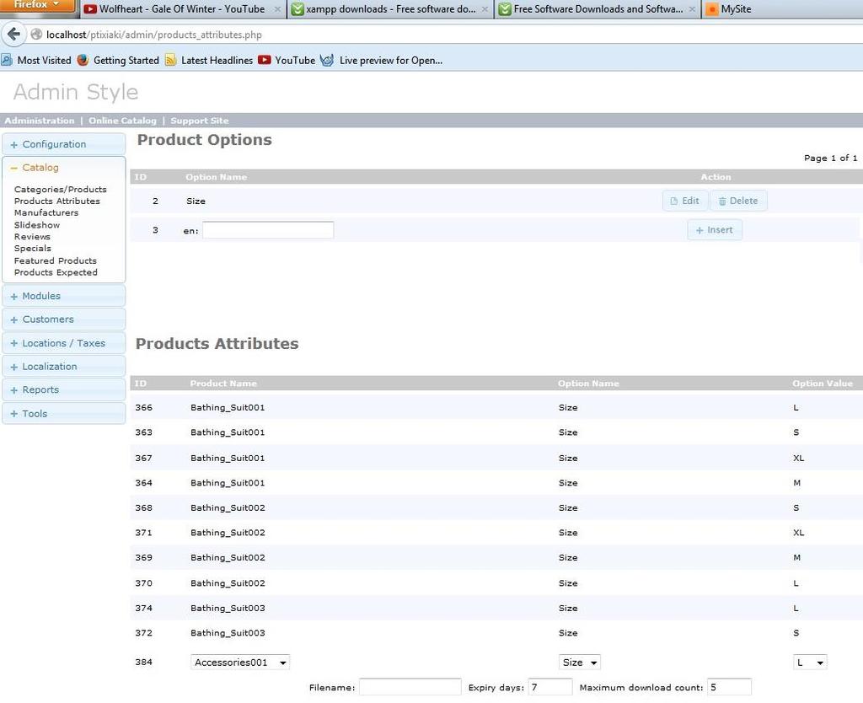The width and height of the screenshot is (863, 703).
Task: Click the Option Value column header
Action: pyautogui.click(x=823, y=384)
